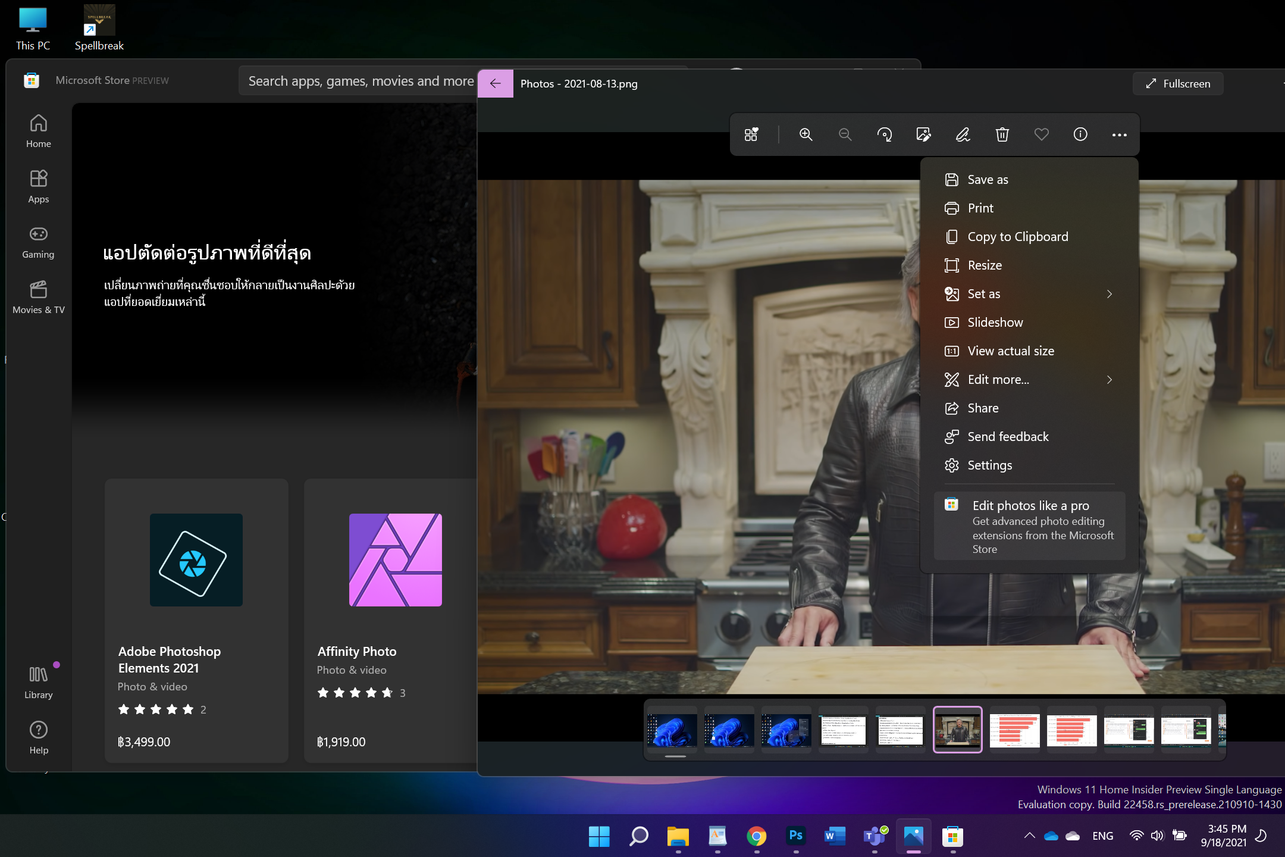The image size is (1285, 857).
Task: Go back with Photos arrow button
Action: tap(495, 83)
